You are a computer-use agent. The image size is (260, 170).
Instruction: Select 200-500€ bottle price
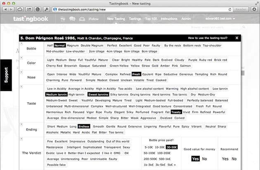150,159
